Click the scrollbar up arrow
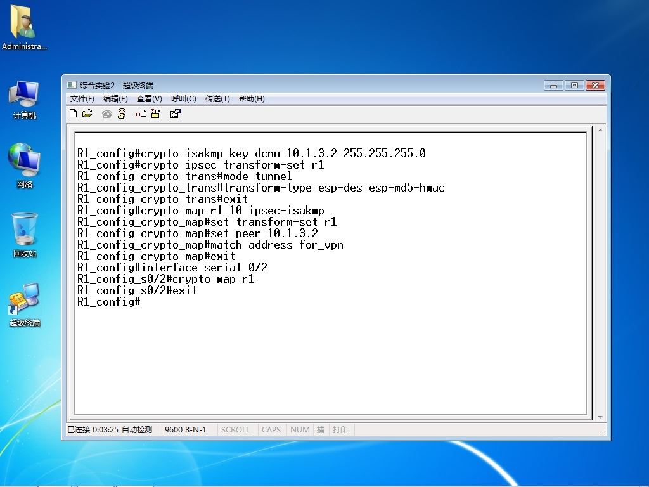649x487 pixels. tap(600, 131)
